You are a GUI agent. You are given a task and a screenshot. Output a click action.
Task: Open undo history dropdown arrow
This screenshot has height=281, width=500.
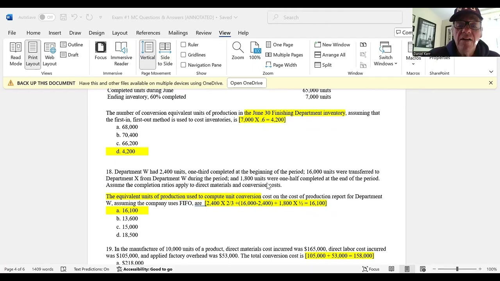pos(81,17)
